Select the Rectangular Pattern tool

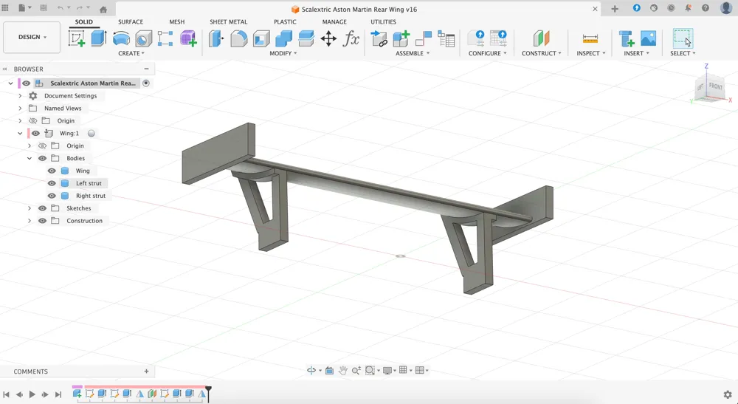(x=165, y=38)
